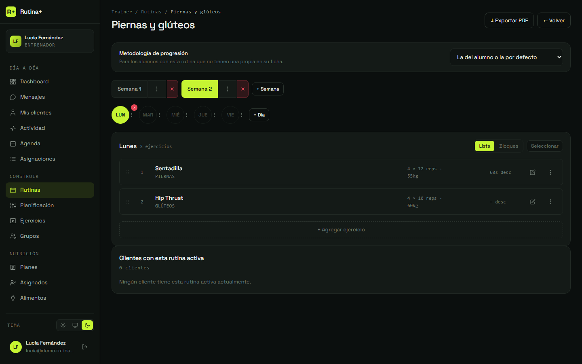Image resolution: width=582 pixels, height=364 pixels.
Task: Remove the LUN day red badge
Action: pyautogui.click(x=134, y=108)
